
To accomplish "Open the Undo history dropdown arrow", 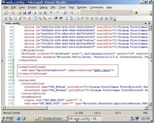I will pos(54,13).
